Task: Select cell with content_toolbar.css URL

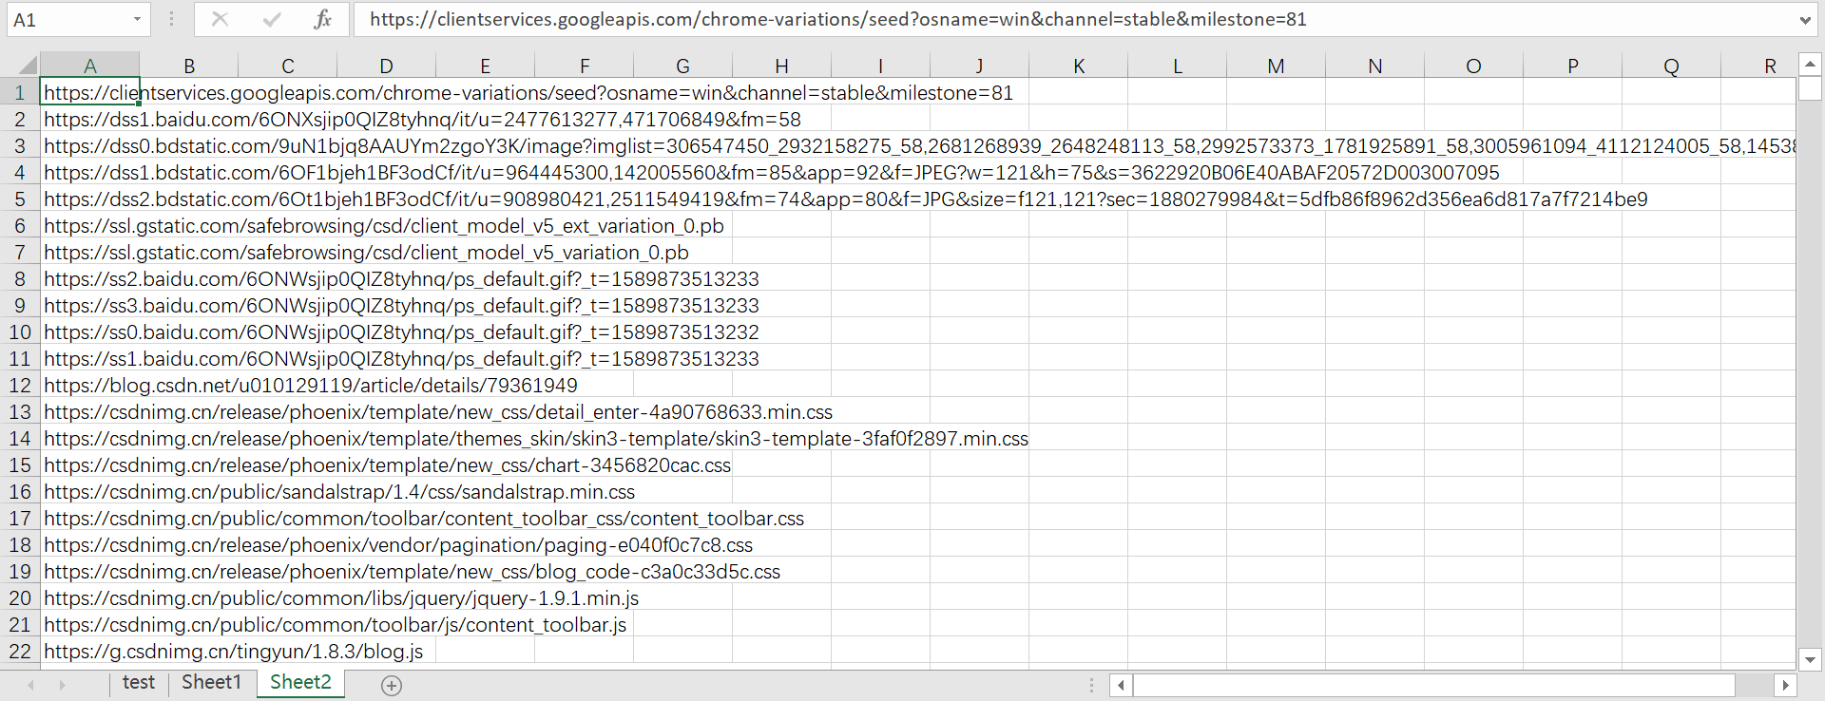Action: [89, 518]
